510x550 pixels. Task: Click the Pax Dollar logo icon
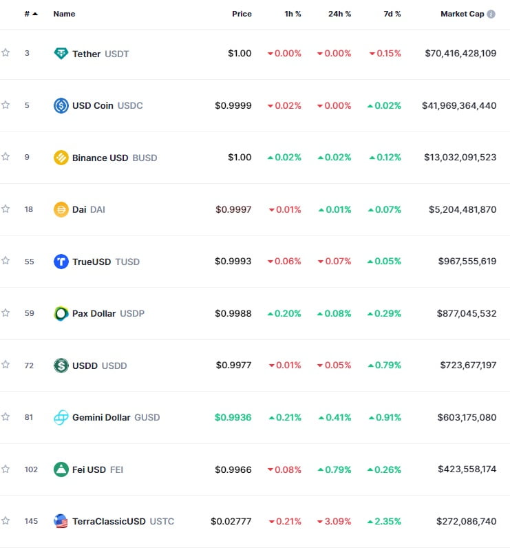(x=61, y=313)
